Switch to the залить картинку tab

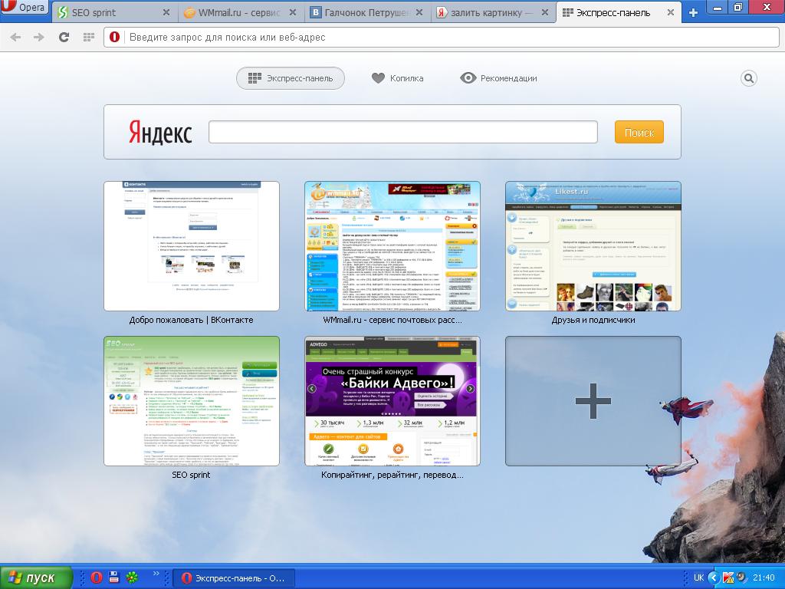pyautogui.click(x=493, y=12)
